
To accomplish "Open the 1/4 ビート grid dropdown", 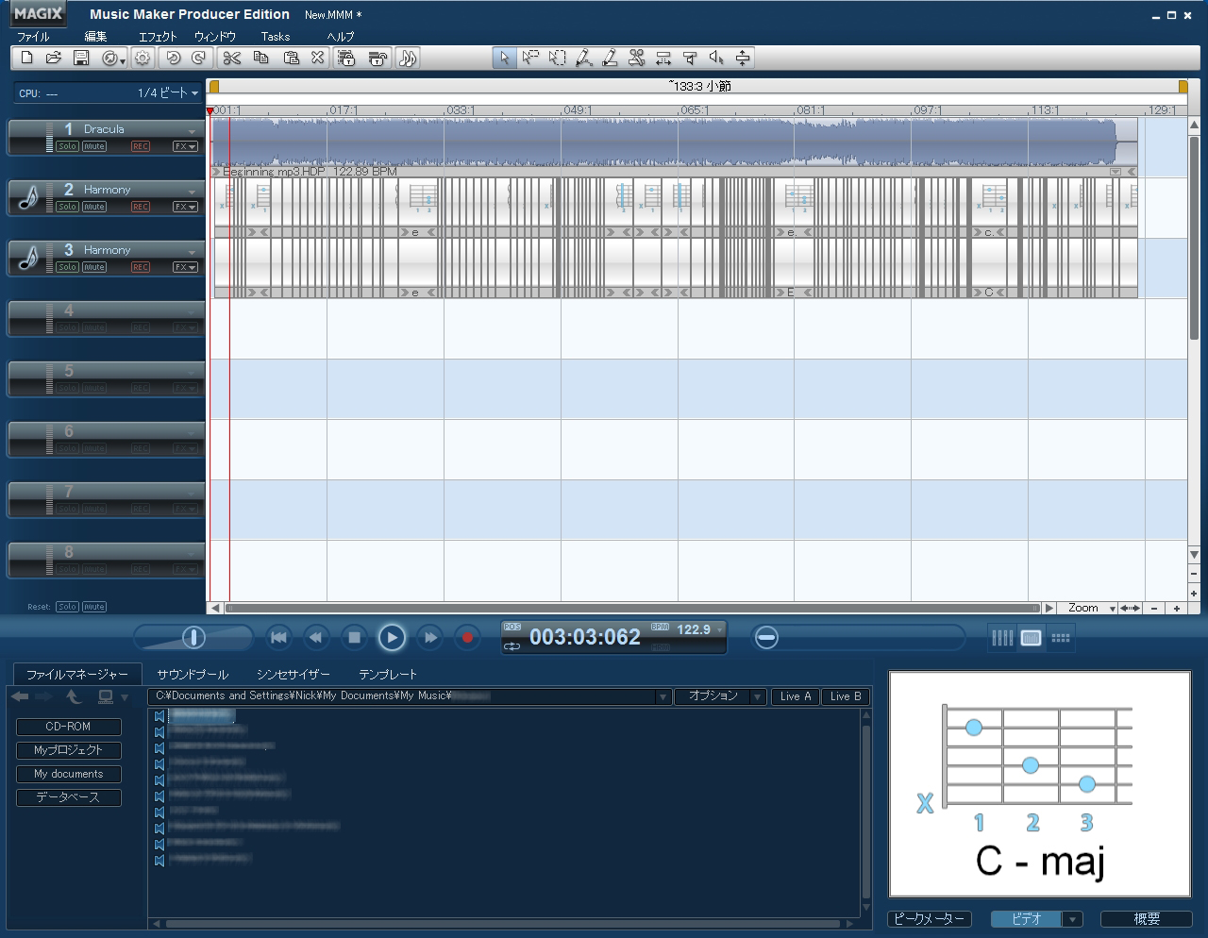I will (x=195, y=93).
